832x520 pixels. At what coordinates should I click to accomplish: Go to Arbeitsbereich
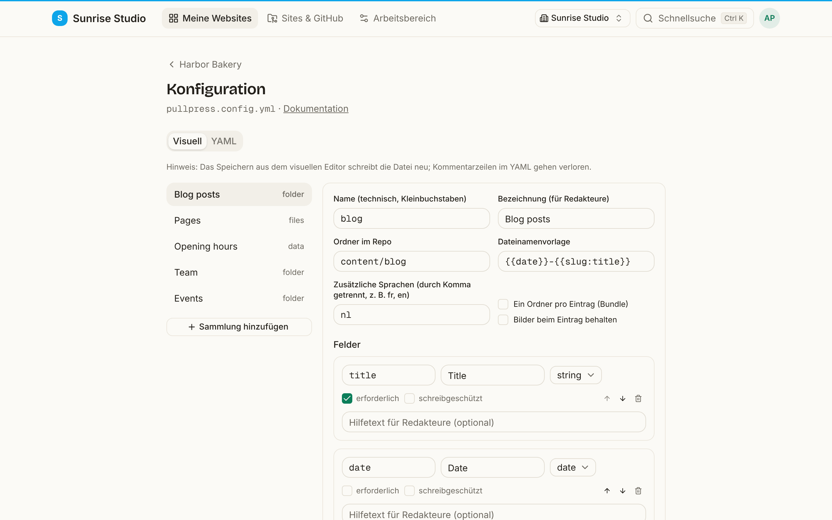coord(398,18)
